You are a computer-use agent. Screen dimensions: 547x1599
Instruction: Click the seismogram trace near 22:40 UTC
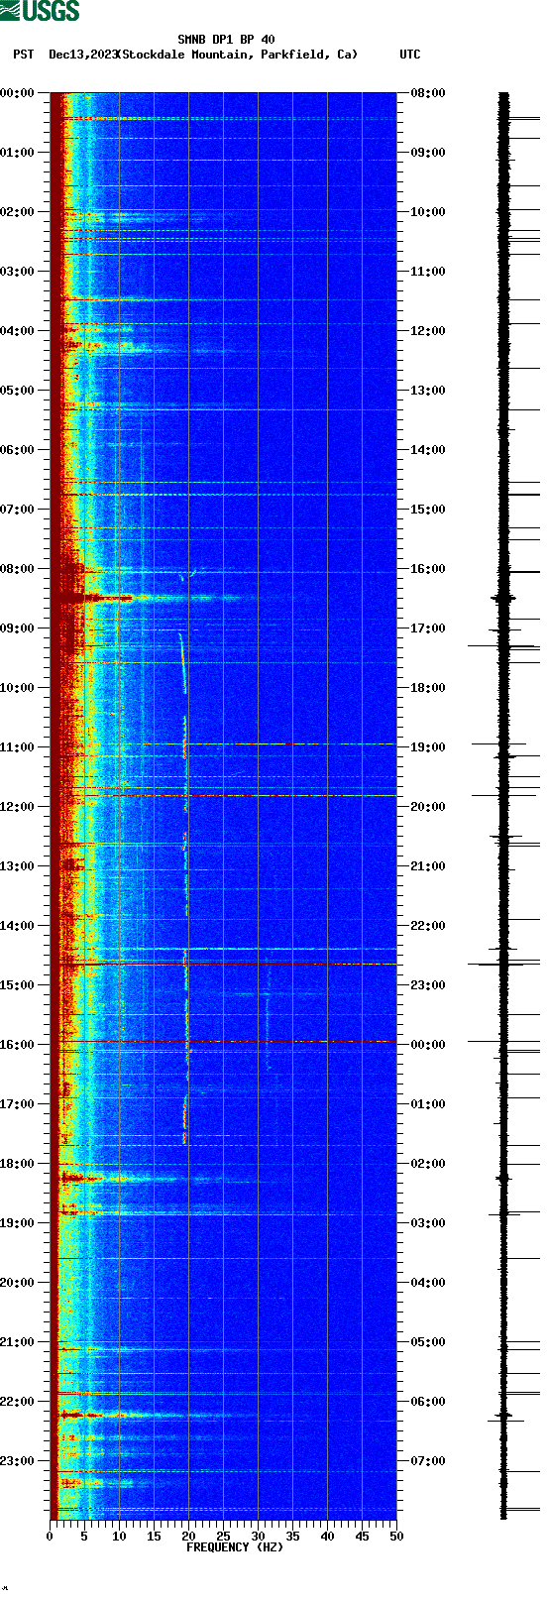[x=503, y=963]
